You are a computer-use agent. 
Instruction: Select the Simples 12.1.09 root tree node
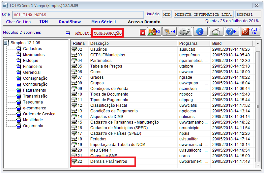[x=25, y=43]
